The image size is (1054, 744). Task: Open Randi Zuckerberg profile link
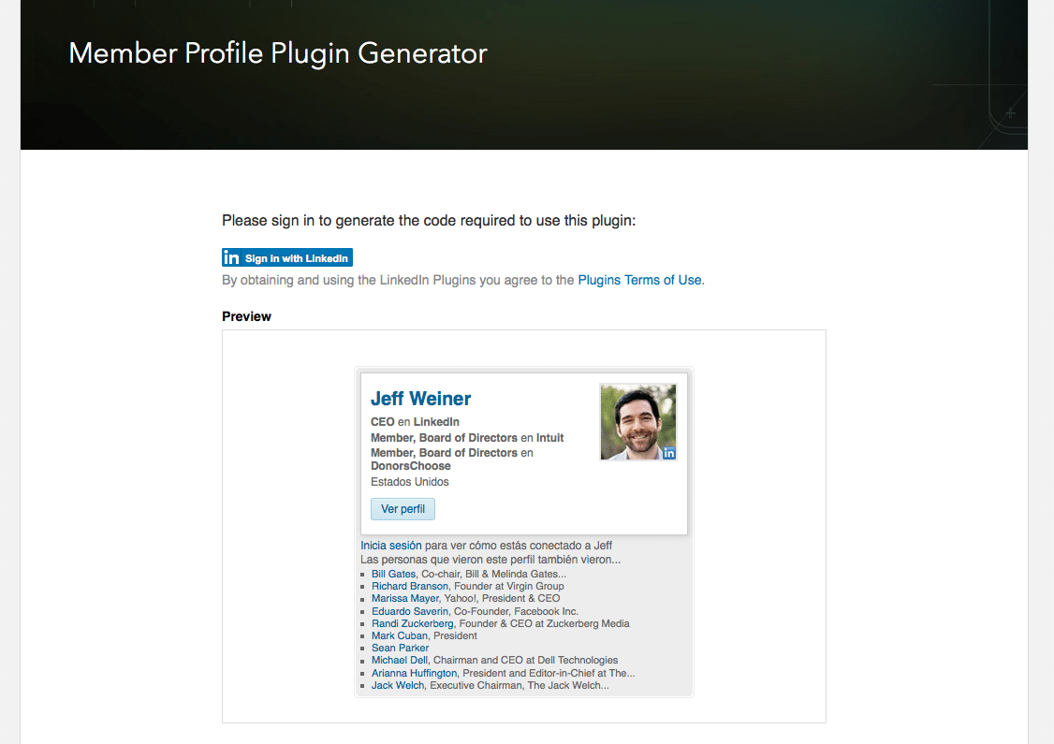[413, 623]
